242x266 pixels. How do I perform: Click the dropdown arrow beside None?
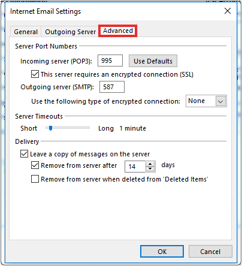click(x=220, y=101)
